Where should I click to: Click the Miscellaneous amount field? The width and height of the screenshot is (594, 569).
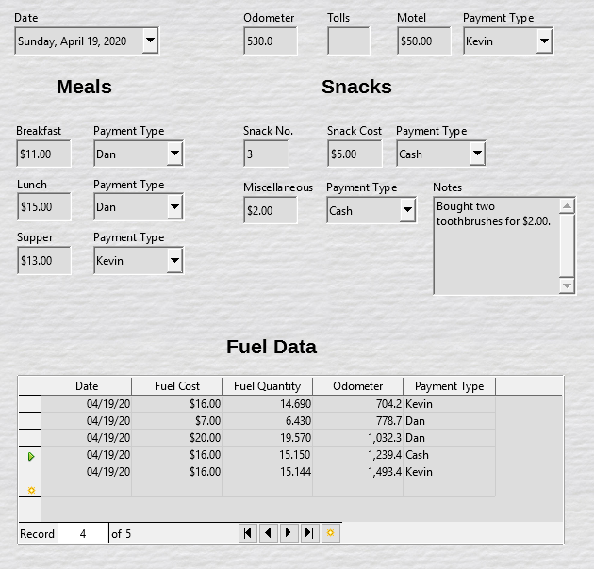(x=271, y=210)
